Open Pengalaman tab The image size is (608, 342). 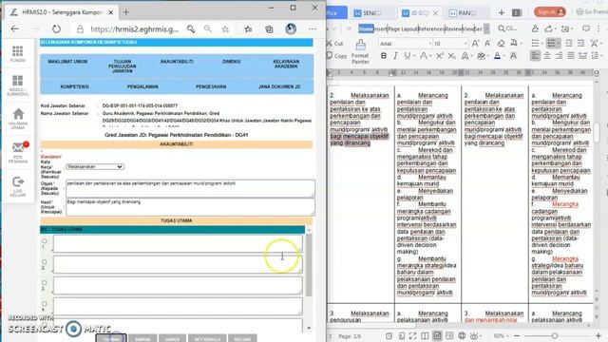point(142,86)
